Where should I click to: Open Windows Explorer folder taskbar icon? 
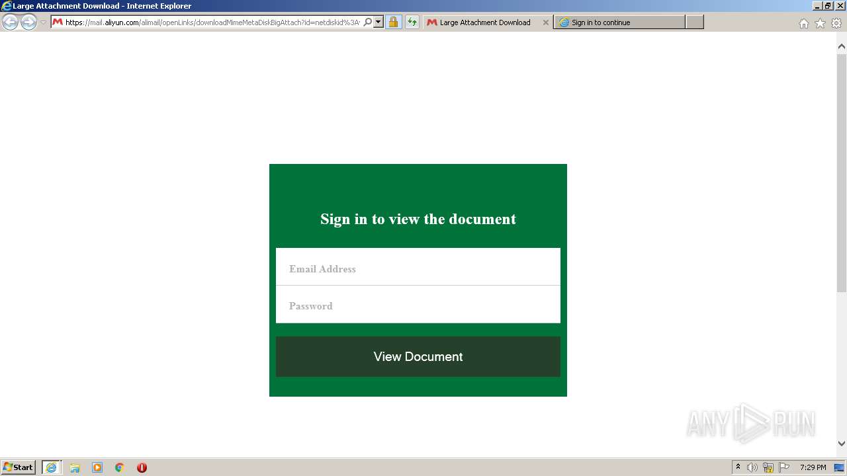click(x=75, y=467)
